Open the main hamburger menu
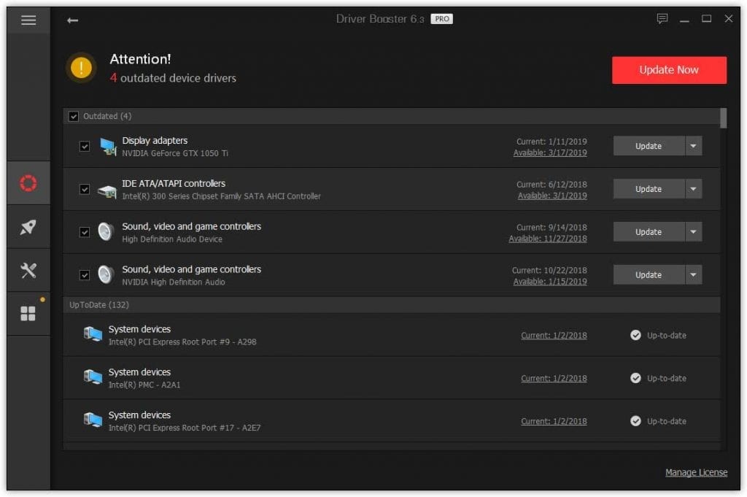Screen dimensions: 747x497 28,20
